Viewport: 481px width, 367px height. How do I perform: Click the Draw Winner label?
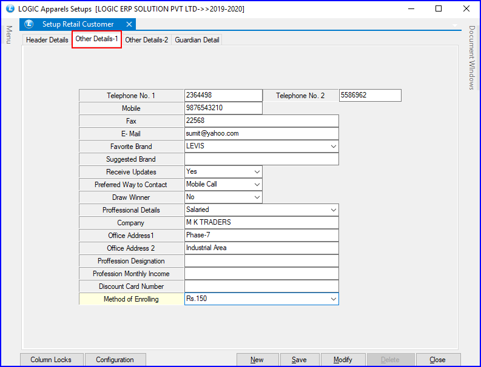pos(131,197)
